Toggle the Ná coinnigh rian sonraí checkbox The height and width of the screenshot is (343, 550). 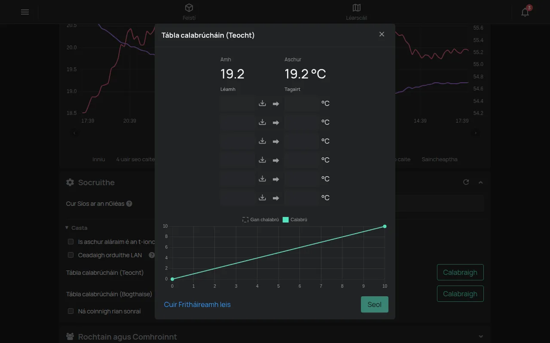point(71,311)
